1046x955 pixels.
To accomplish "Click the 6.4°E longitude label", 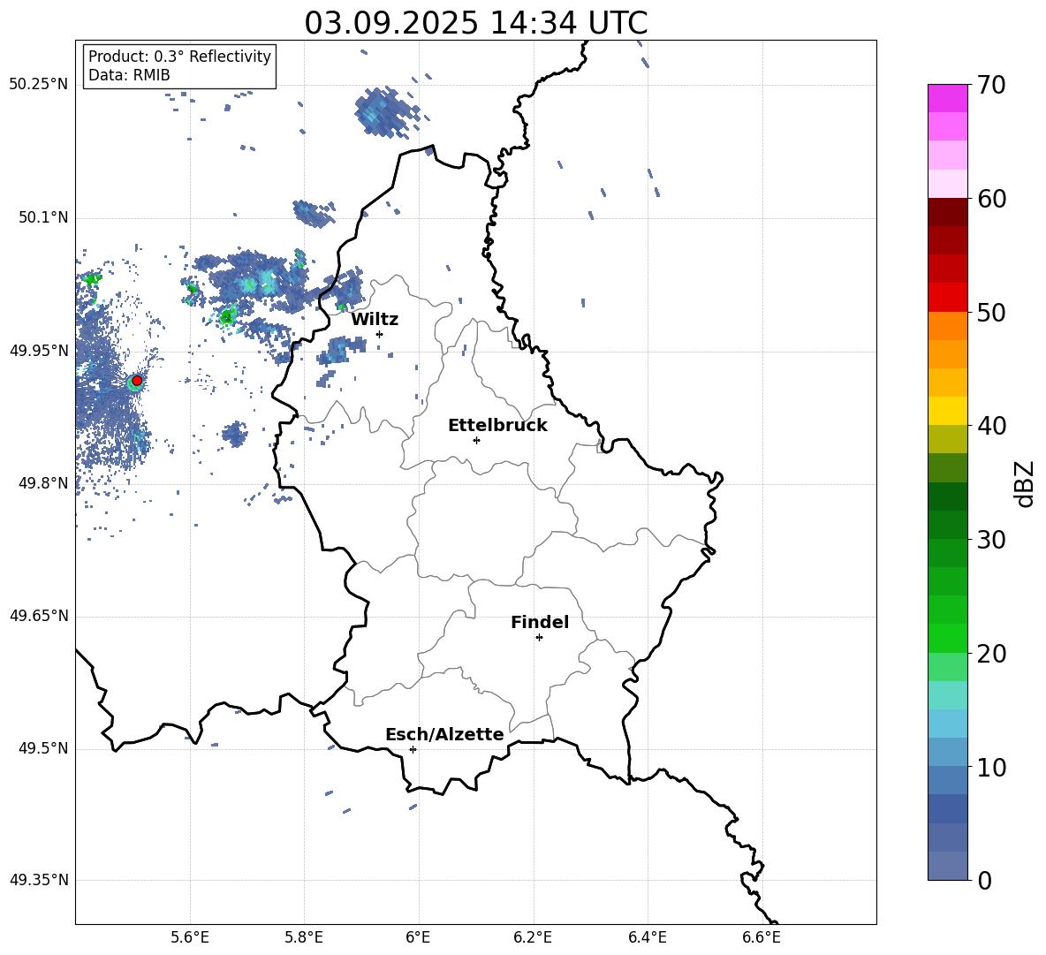I will [x=647, y=938].
